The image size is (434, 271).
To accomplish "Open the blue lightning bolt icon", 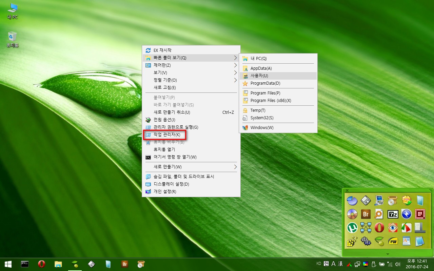I will point(406,214).
